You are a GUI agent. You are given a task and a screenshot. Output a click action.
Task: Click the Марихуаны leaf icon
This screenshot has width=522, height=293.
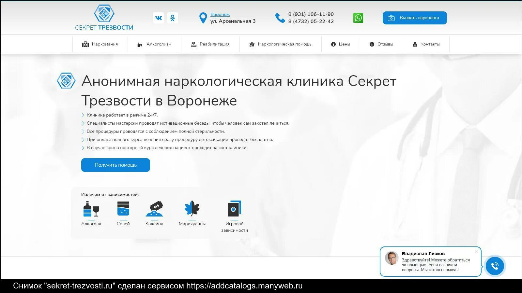click(192, 209)
